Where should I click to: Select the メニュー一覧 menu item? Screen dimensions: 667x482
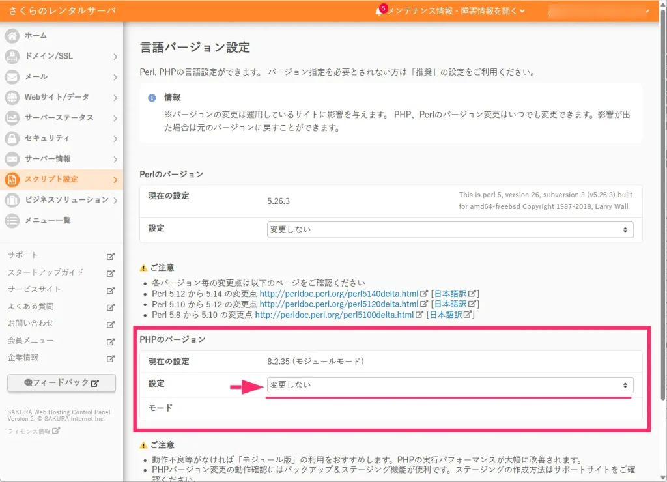(x=62, y=220)
